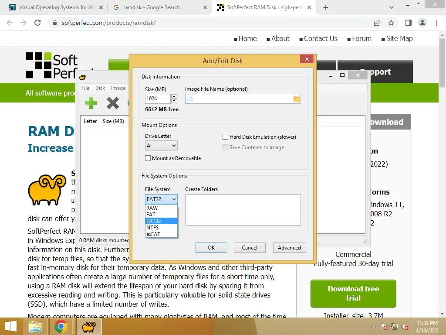
Task: Click the share page icon in address bar
Action: click(x=377, y=23)
